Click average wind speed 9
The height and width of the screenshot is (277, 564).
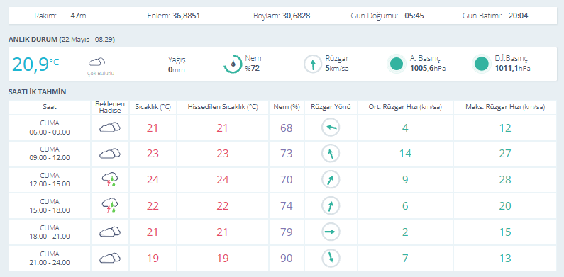pyautogui.click(x=405, y=180)
